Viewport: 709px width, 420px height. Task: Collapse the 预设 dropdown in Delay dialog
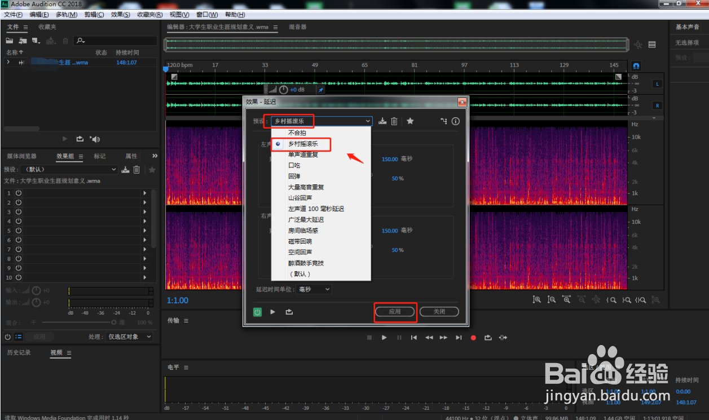click(x=368, y=121)
